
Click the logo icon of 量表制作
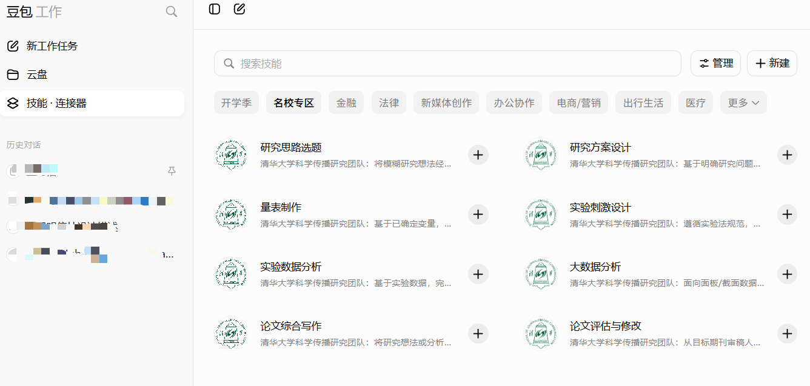coord(231,215)
